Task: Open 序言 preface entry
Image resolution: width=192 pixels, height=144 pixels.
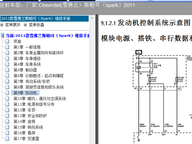Action: 17,42
